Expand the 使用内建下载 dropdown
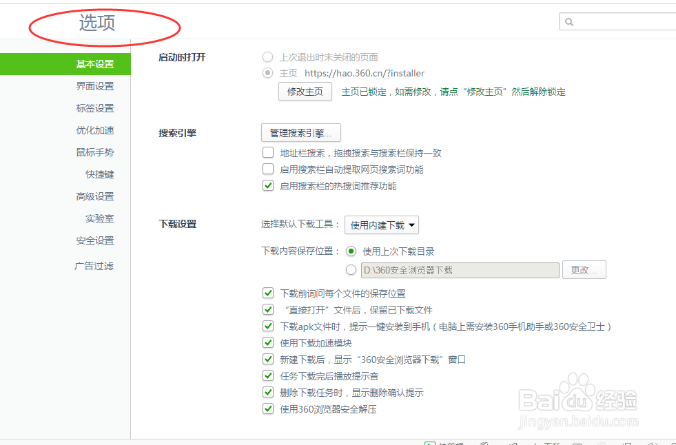Image resolution: width=676 pixels, height=445 pixels. click(x=382, y=225)
